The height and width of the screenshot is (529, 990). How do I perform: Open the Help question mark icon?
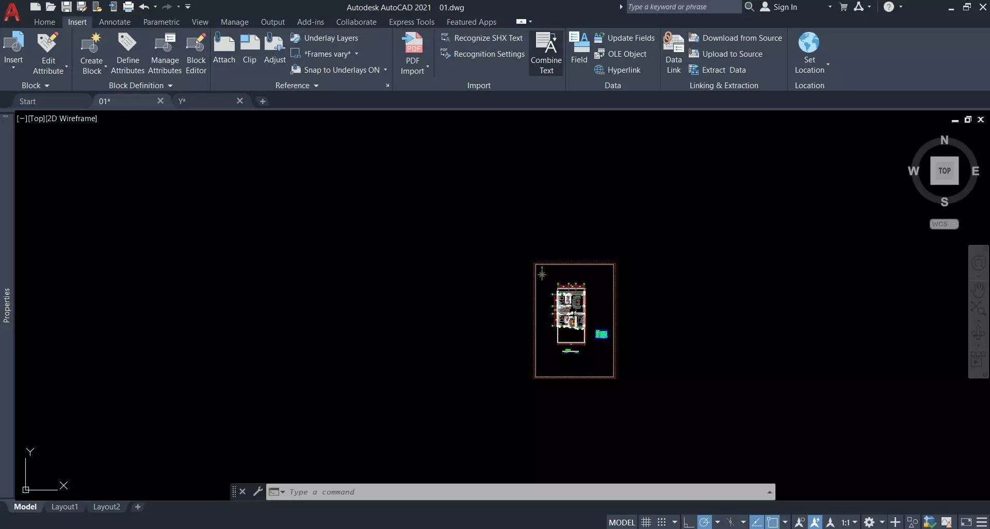(888, 7)
